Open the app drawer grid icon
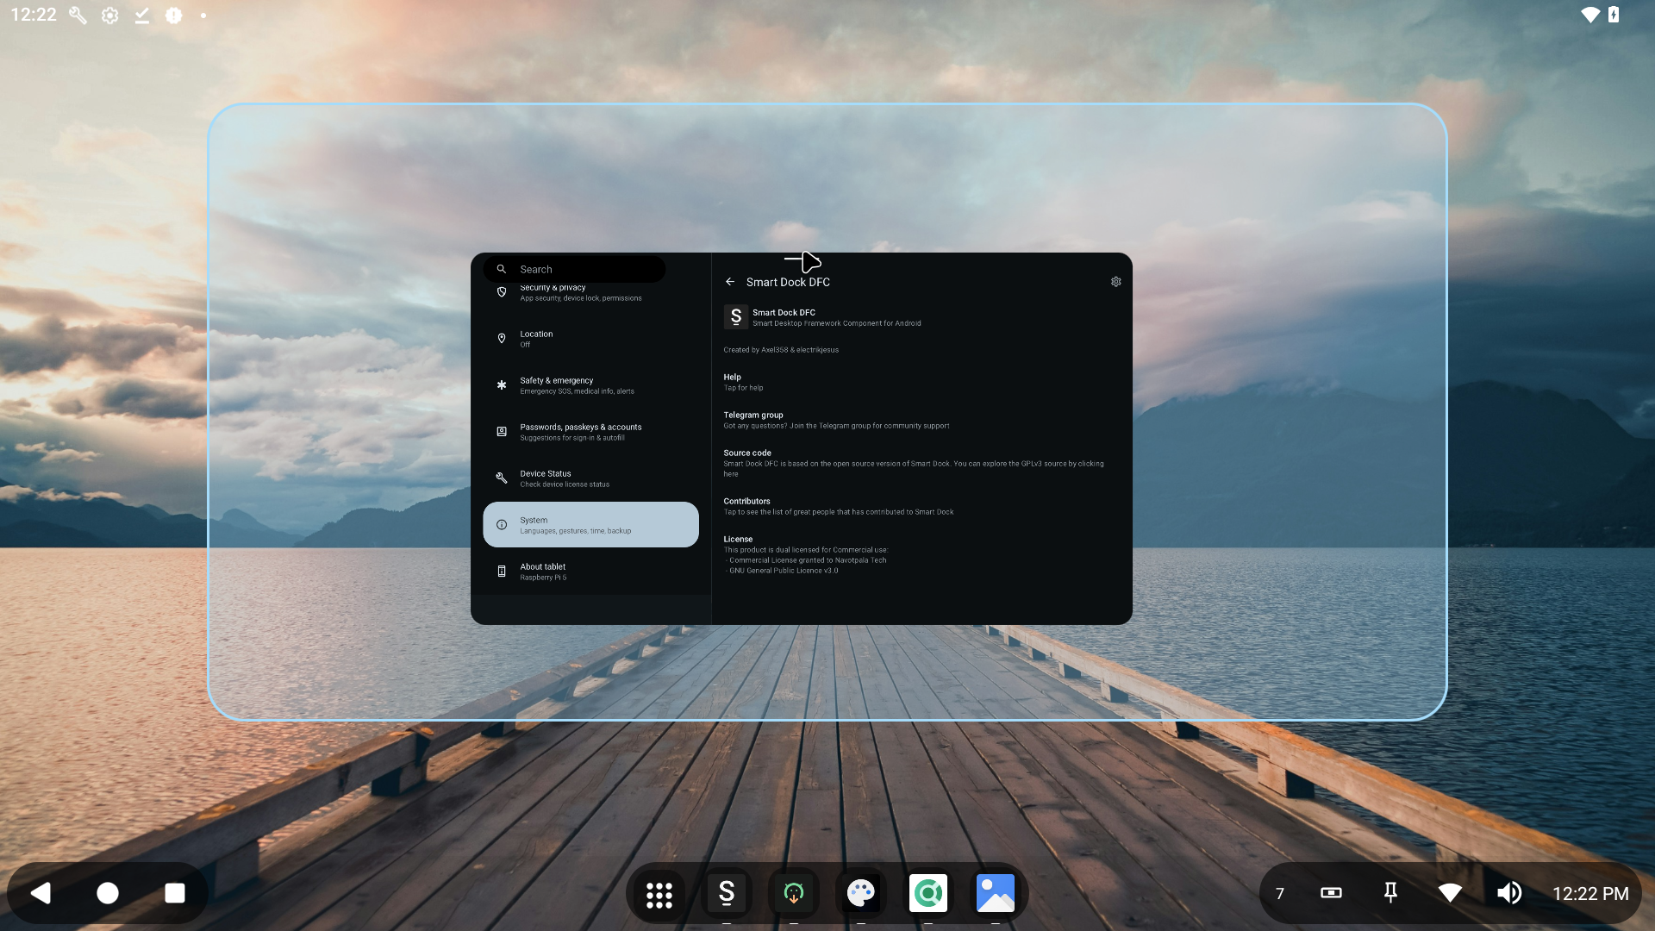1655x931 pixels. 659,894
